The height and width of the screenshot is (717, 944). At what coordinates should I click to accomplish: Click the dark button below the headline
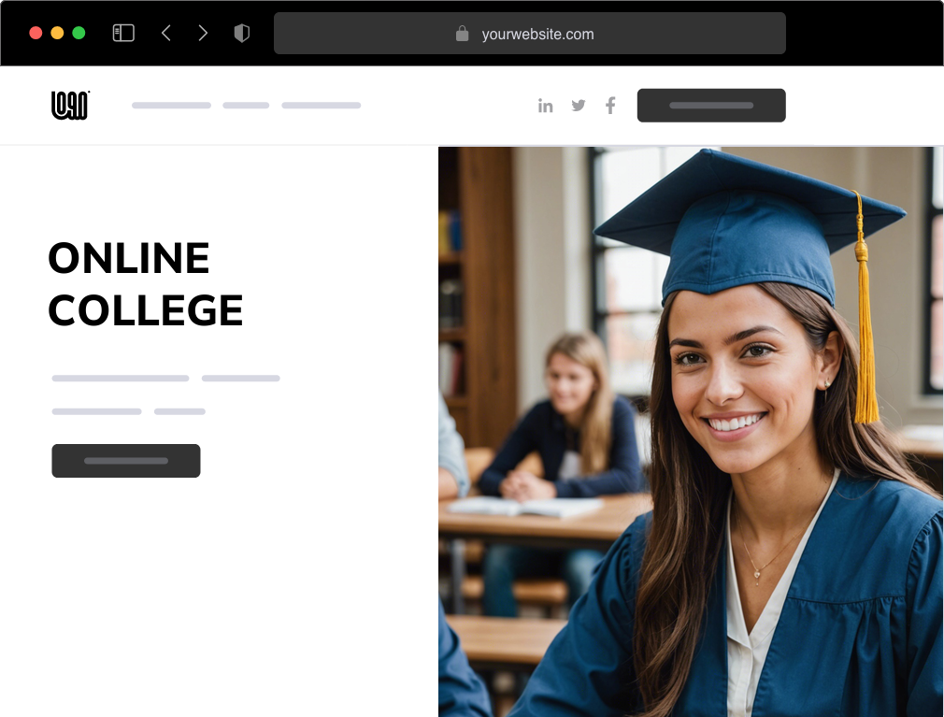[x=126, y=461]
